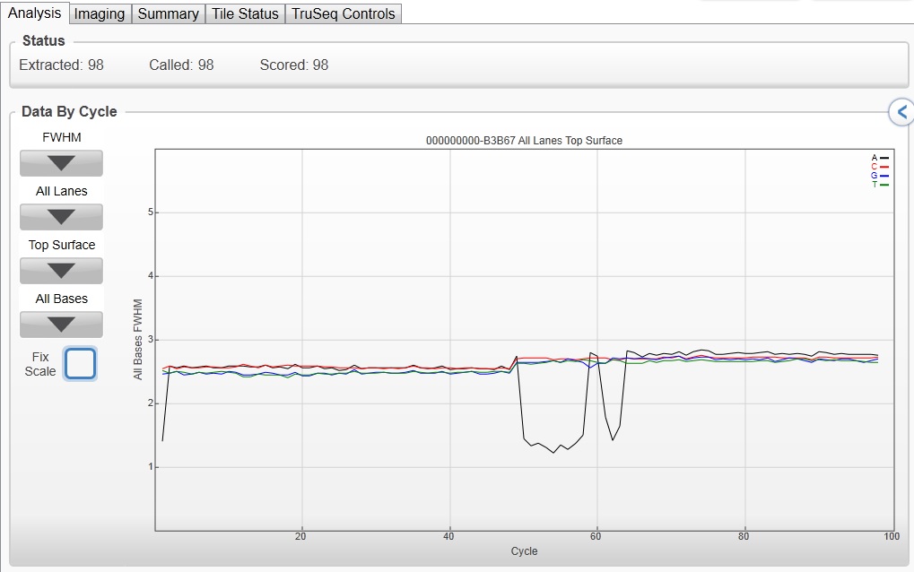Switch to the Imaging tab
The width and height of the screenshot is (914, 572).
coord(100,13)
